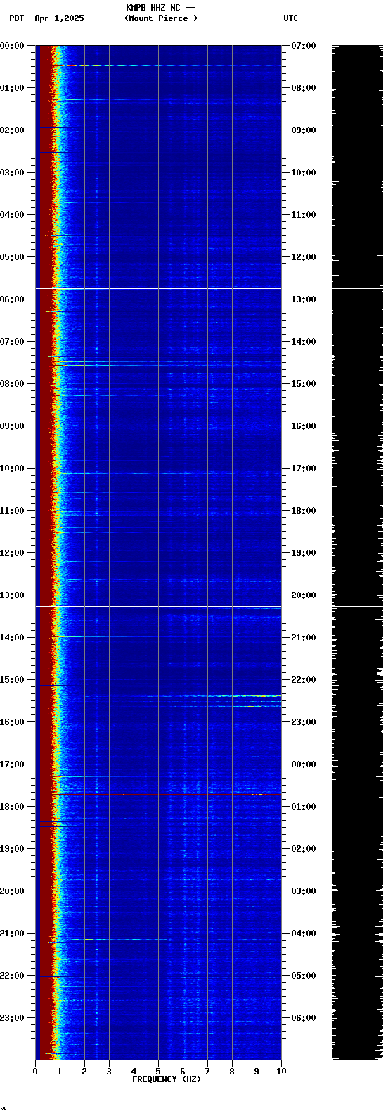Click the PDT '18:00' time label
This screenshot has height=1116, width=388.
pos(12,807)
